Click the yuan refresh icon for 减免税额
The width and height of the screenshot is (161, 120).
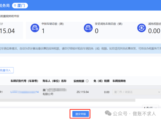(x=142, y=28)
